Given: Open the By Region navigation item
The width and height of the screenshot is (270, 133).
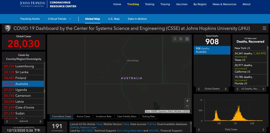Looking at the screenshot, I should coord(200,4).
